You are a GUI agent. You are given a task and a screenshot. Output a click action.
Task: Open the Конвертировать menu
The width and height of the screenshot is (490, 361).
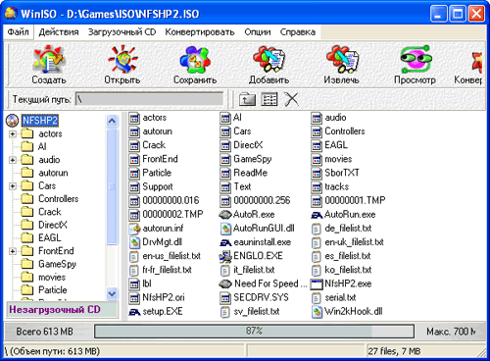(200, 32)
